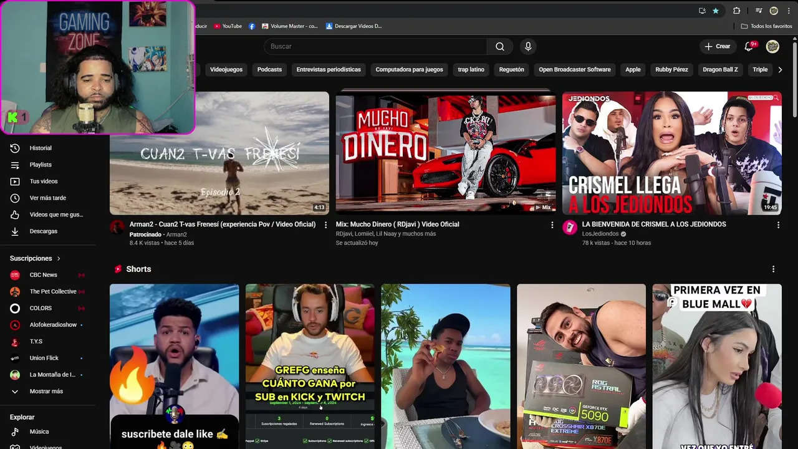Image resolution: width=798 pixels, height=449 pixels.
Task: Select the Reguetón chip
Action: tap(511, 69)
